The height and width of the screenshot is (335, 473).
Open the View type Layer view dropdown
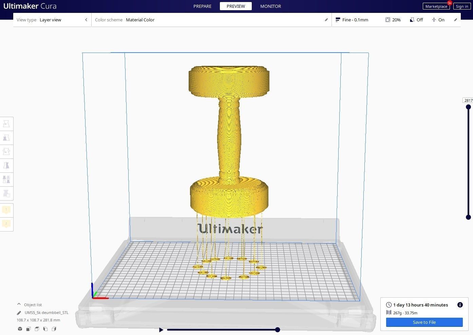[52, 20]
